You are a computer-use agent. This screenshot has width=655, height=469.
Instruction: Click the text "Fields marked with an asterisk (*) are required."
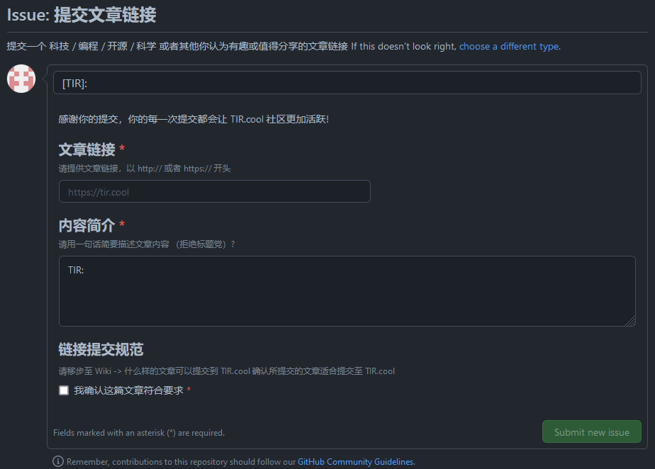[139, 433]
